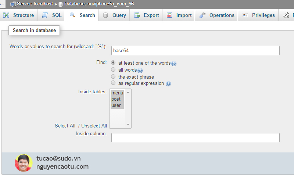Screen dimensions: 294x176
Task: Click the search words field containing base64
Action: click(196, 51)
